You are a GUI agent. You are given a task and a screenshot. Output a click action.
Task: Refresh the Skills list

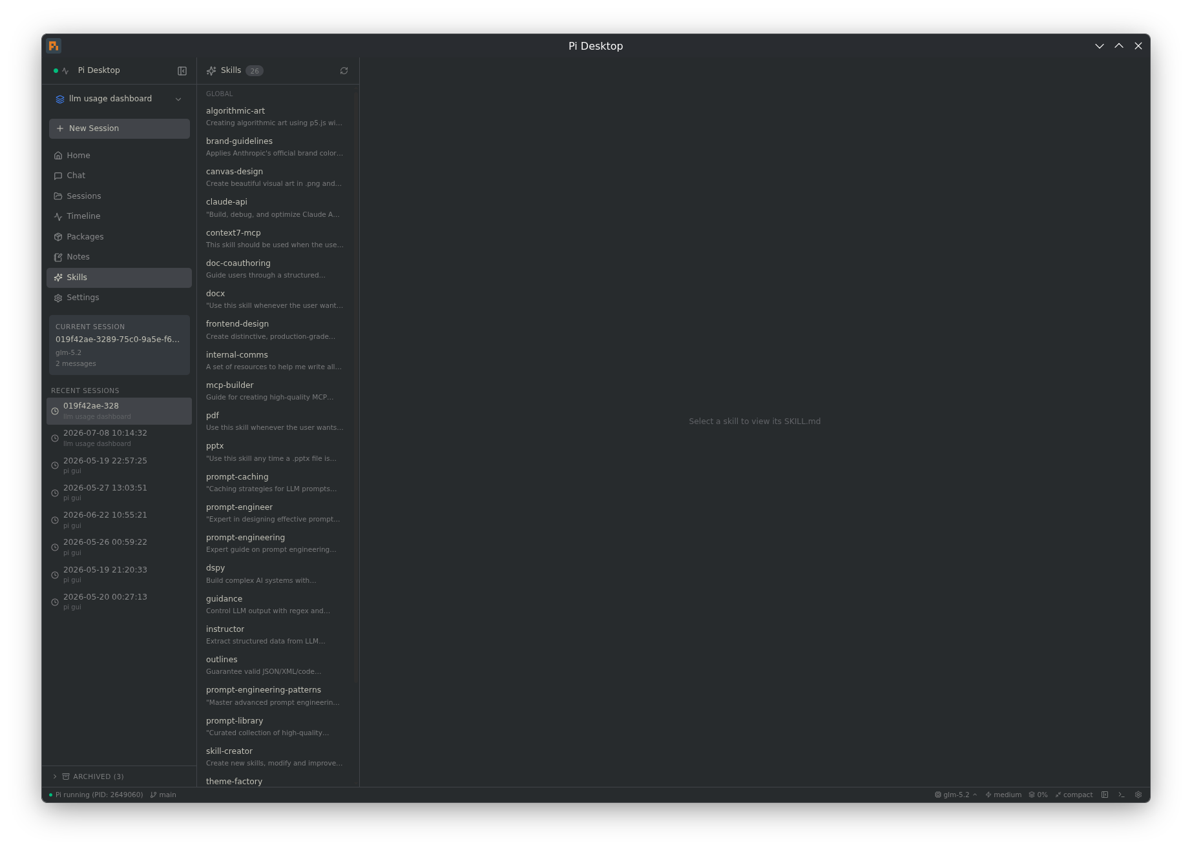(344, 71)
